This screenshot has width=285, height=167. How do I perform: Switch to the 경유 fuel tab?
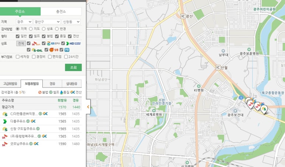[x=52, y=84]
